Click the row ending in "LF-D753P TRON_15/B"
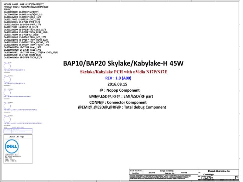Screen dimensions: 243x182 [x=22, y=55]
